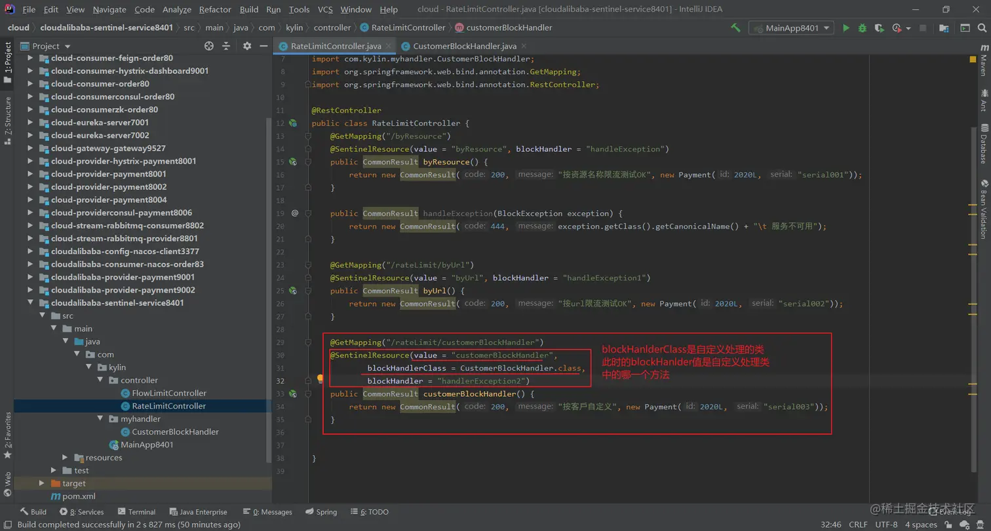This screenshot has height=531, width=991.
Task: Run with Coverage shield icon
Action: click(879, 28)
